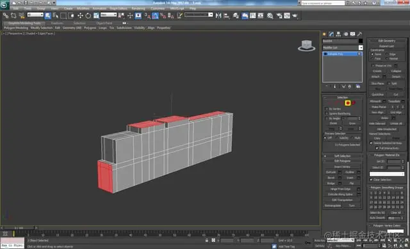This screenshot has width=410, height=249.
Task: Toggle Delete Isolated Vertices checkbox
Action: tap(371, 143)
